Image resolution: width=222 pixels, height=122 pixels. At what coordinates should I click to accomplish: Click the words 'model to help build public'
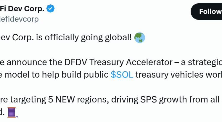coord(56,75)
